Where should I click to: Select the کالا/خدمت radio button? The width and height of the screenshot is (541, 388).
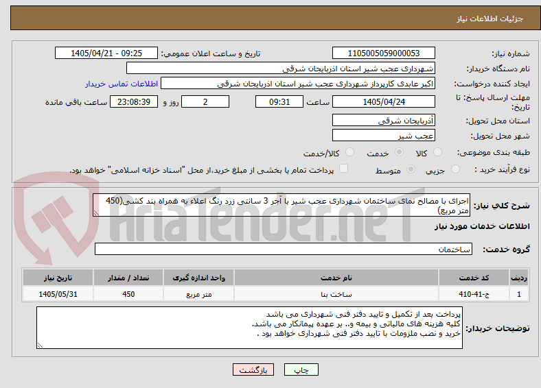click(x=350, y=152)
